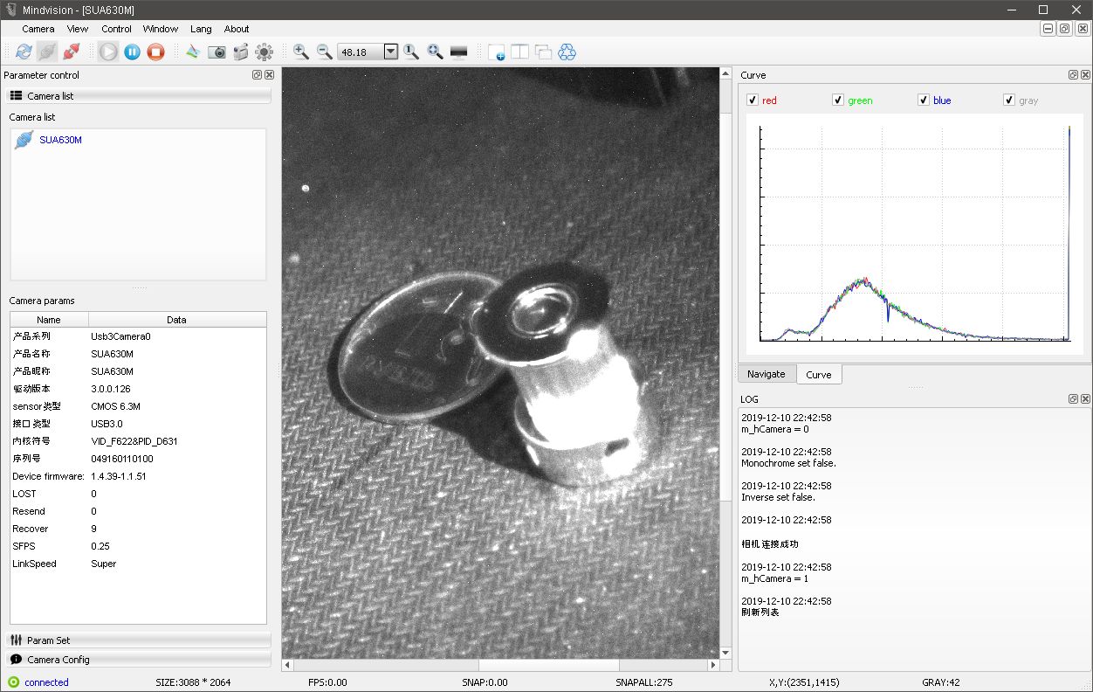Start video recording with camcorder icon
This screenshot has height=692, width=1093.
[240, 52]
